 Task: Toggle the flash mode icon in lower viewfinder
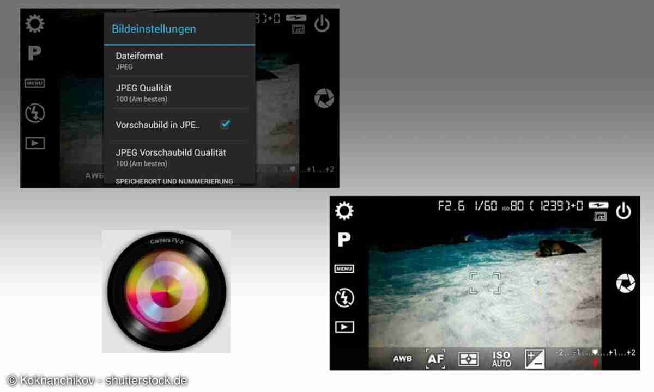click(344, 298)
